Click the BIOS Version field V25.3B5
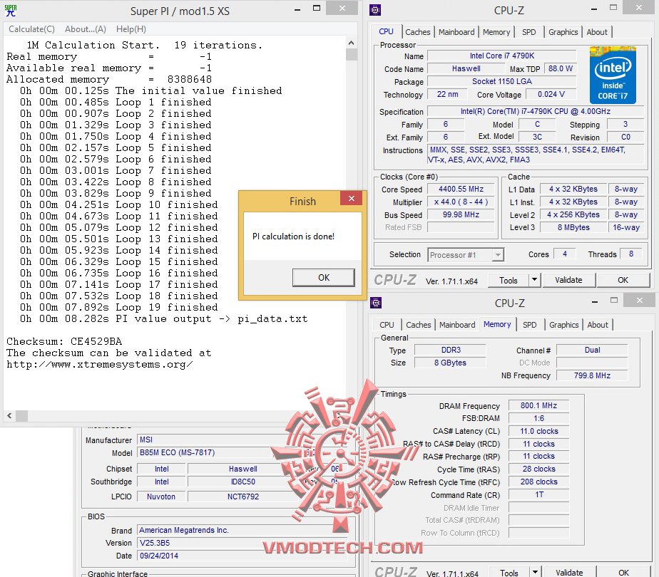The image size is (659, 577). coord(243,543)
